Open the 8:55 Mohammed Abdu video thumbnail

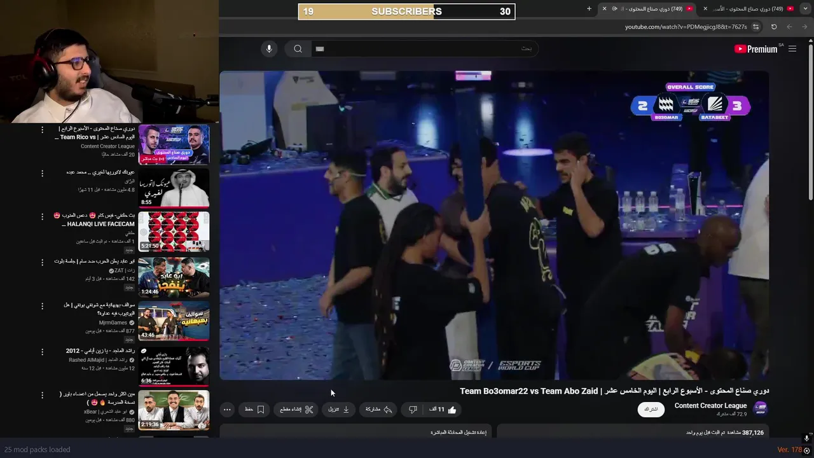pyautogui.click(x=174, y=188)
